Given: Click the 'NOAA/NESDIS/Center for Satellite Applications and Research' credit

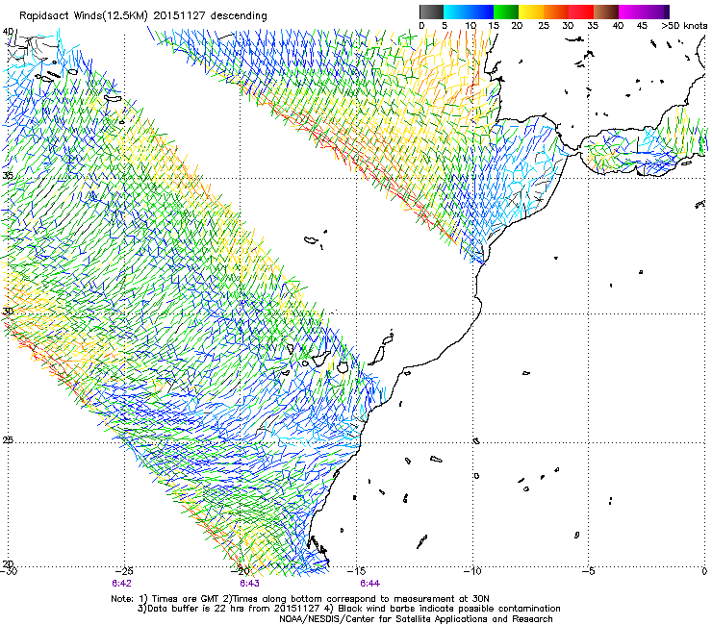Looking at the screenshot, I should [416, 619].
